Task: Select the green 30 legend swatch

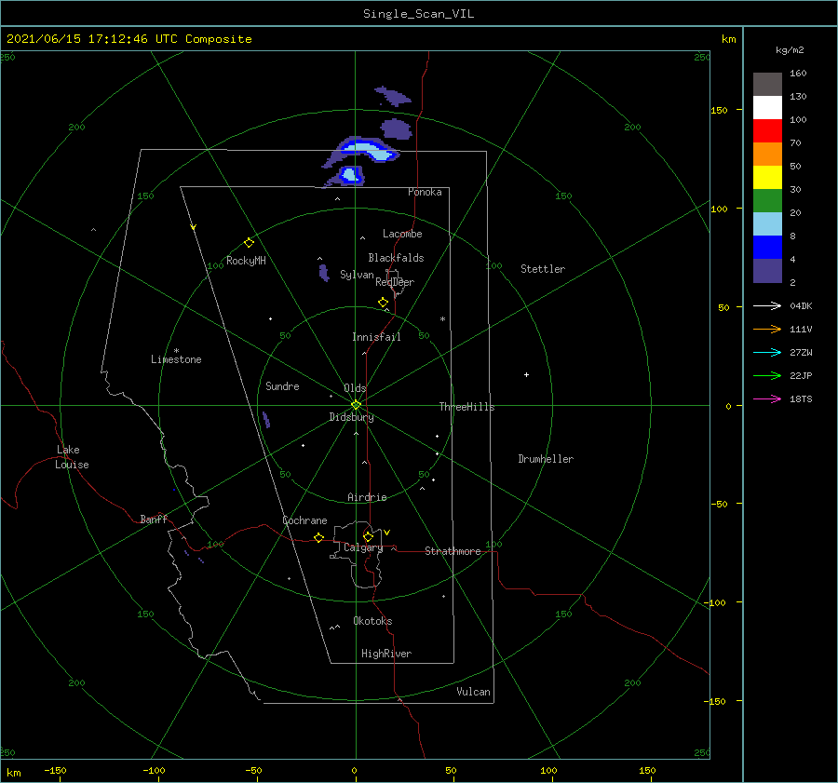Action: (767, 200)
